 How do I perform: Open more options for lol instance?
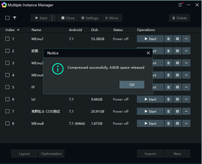pyautogui.click(x=186, y=99)
